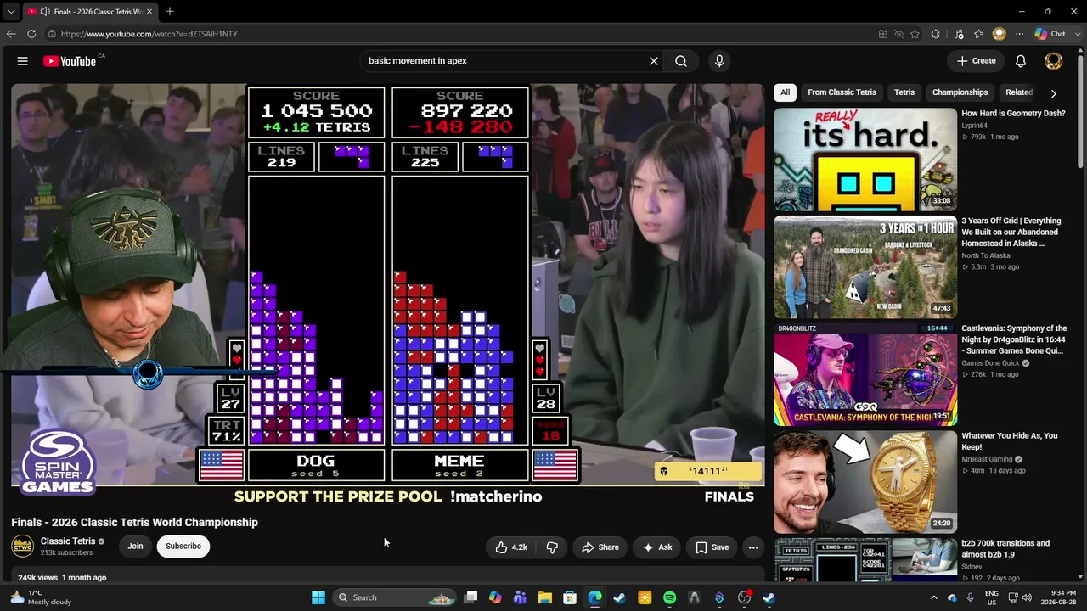Viewport: 1087px width, 611px height.
Task: Go to the YouTube home logo
Action: 70,61
